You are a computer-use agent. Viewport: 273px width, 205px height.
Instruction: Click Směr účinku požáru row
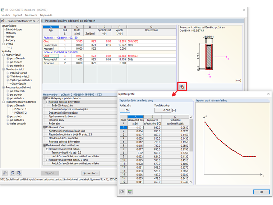[80, 105]
